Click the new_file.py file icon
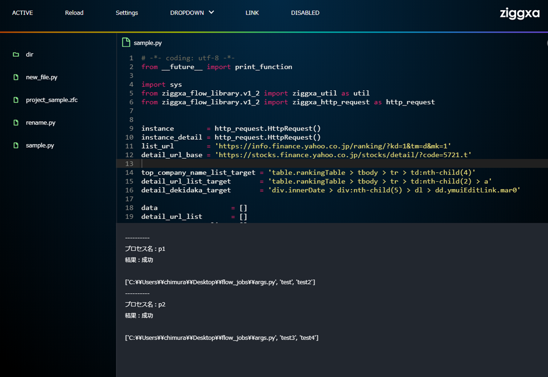Screen dimensions: 548x377 point(16,77)
